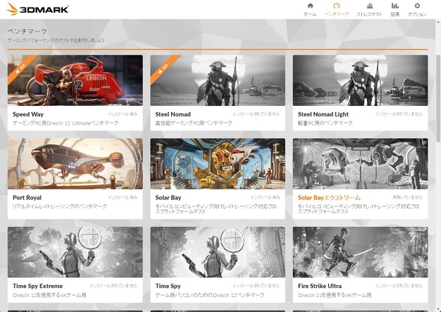Open the Fire Strike Ultra thumbnail
Image resolution: width=441 pixels, height=312 pixels.
(360, 252)
